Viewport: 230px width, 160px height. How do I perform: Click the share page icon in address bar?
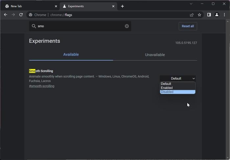click(192, 15)
